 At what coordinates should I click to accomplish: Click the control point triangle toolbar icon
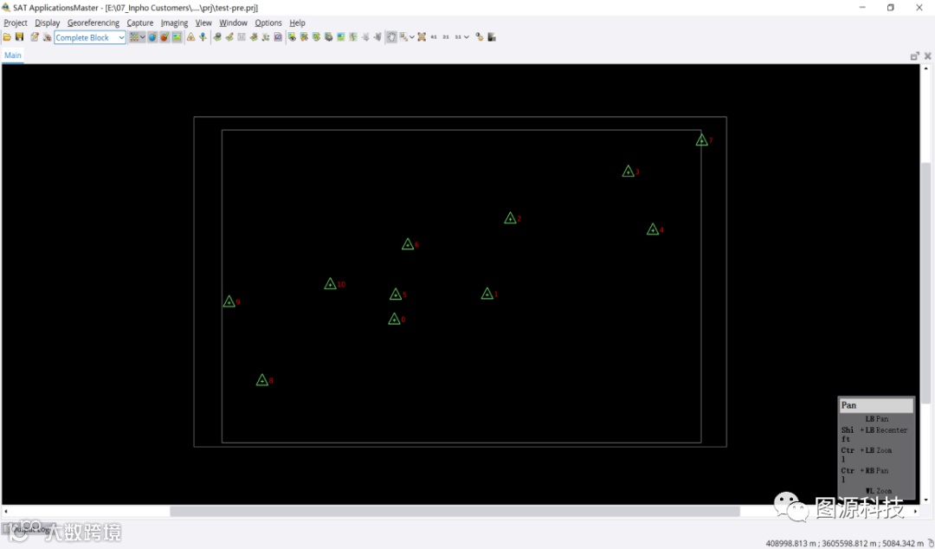[190, 37]
